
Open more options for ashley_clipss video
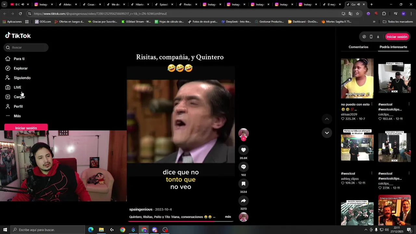[x=371, y=173]
